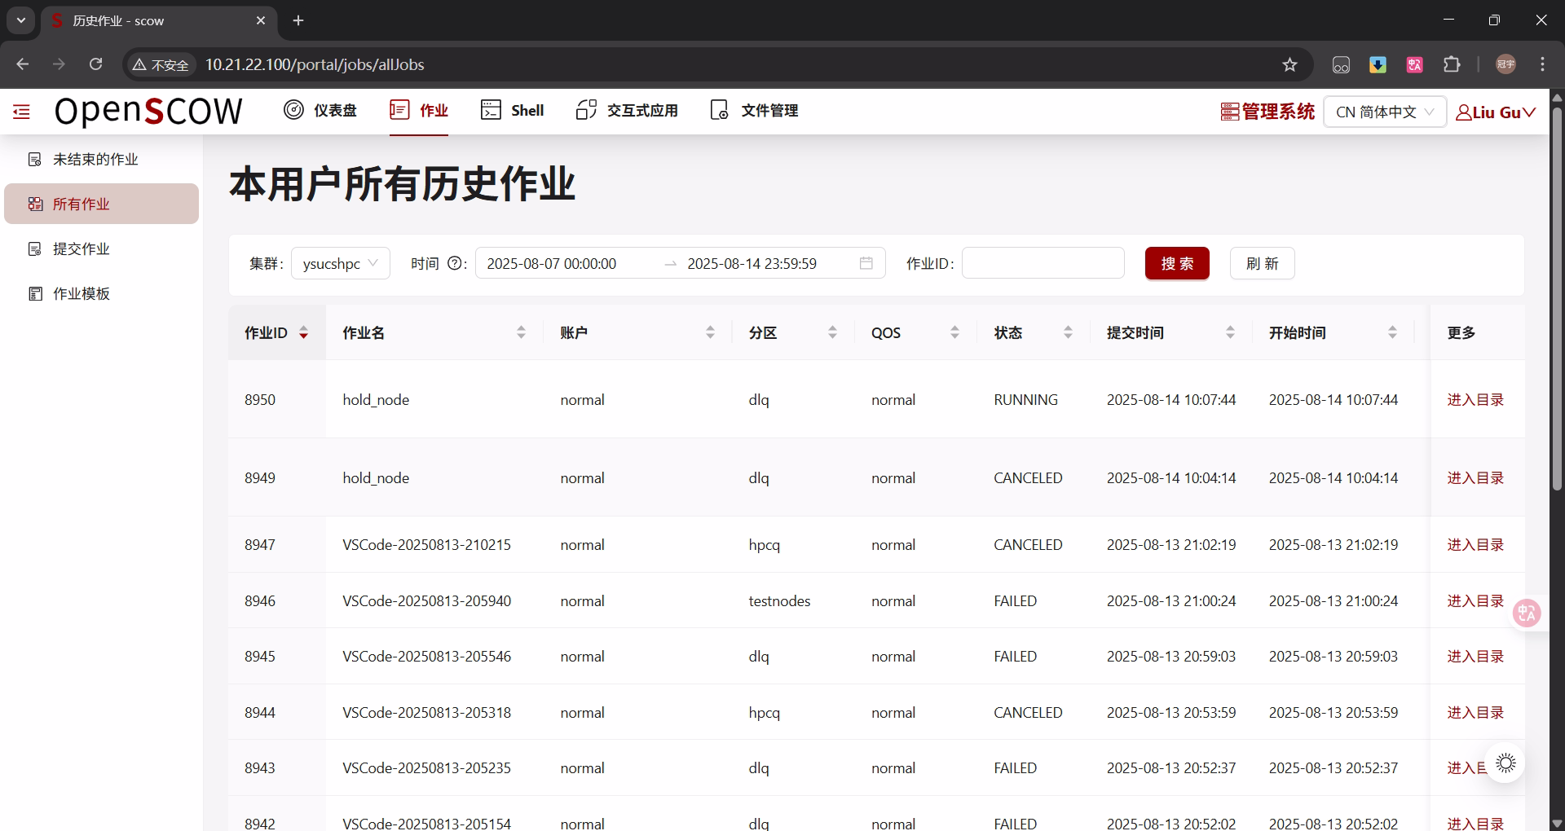Collapse the sidebar with the hamburger menu icon
This screenshot has width=1565, height=831.
click(22, 112)
